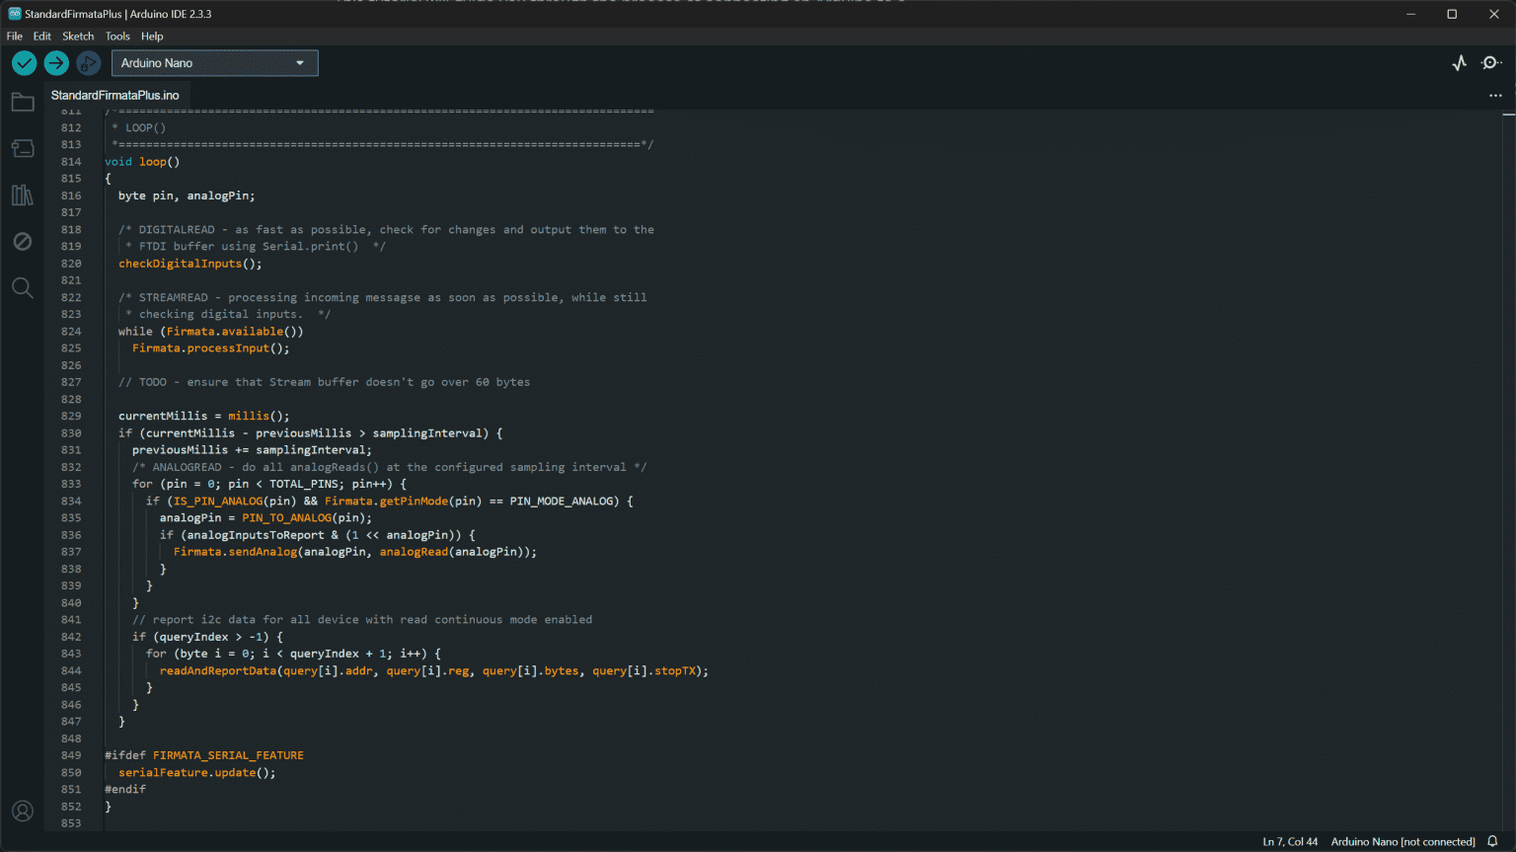Open the Tools menu
Screen dimensions: 1516x852
click(116, 36)
